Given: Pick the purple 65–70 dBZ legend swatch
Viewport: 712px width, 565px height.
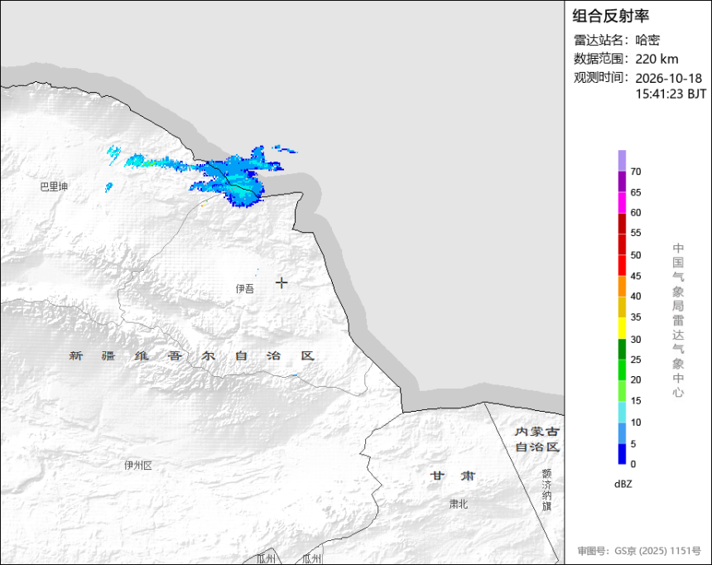Looking at the screenshot, I should pos(622,181).
